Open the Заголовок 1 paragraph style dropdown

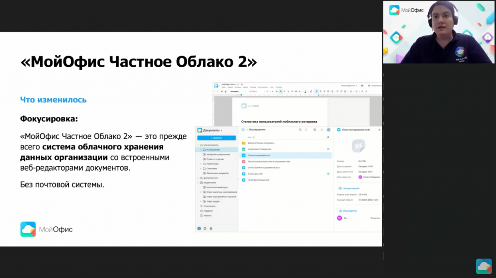pos(238,91)
